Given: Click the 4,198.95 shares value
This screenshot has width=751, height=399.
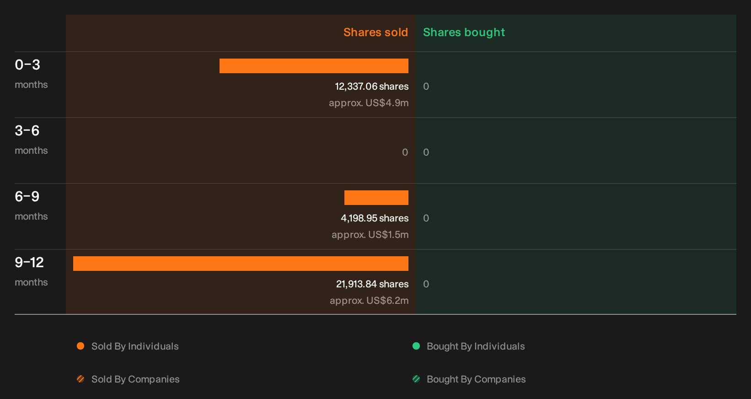Looking at the screenshot, I should pyautogui.click(x=375, y=218).
